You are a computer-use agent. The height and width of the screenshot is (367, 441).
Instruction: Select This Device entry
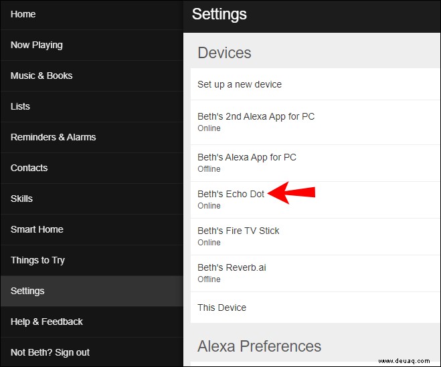point(315,308)
